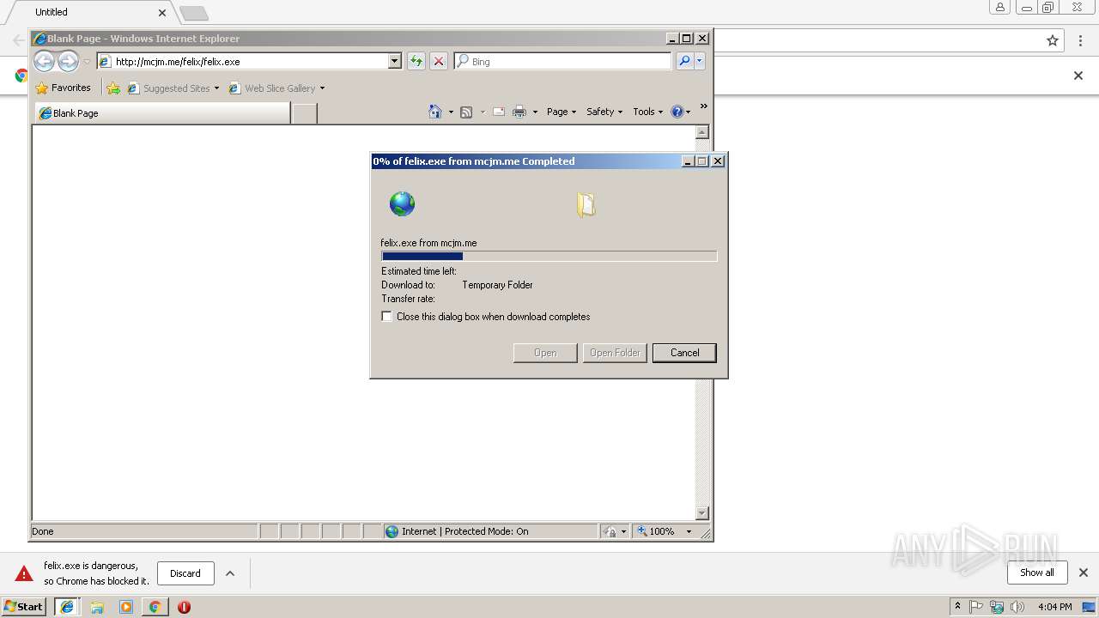Select the Blank Page tab
The width and height of the screenshot is (1099, 618).
[162, 112]
